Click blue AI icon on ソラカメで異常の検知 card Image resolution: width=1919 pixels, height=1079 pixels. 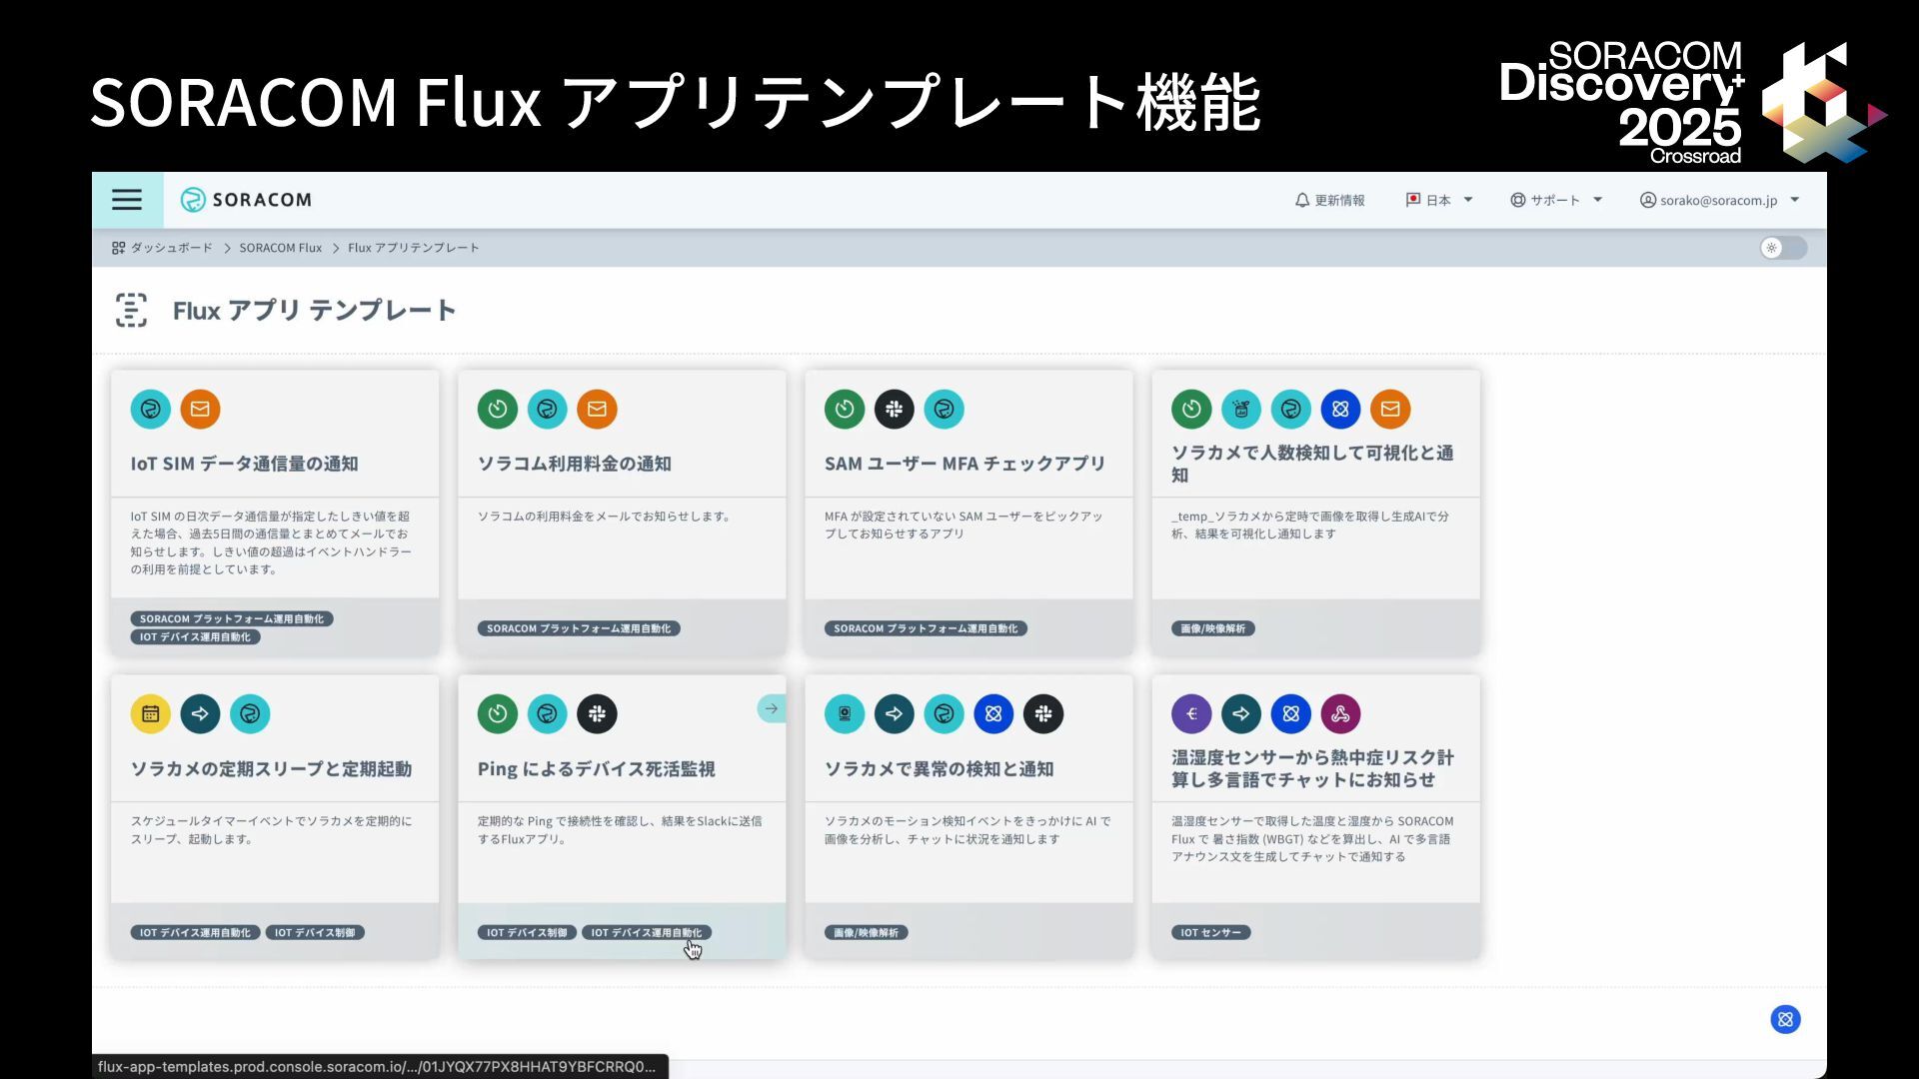pos(993,713)
